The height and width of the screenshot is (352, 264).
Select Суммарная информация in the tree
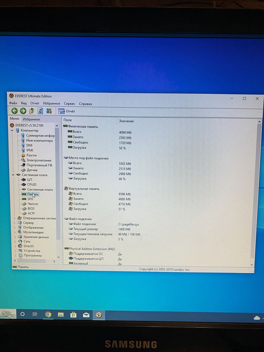point(38,136)
